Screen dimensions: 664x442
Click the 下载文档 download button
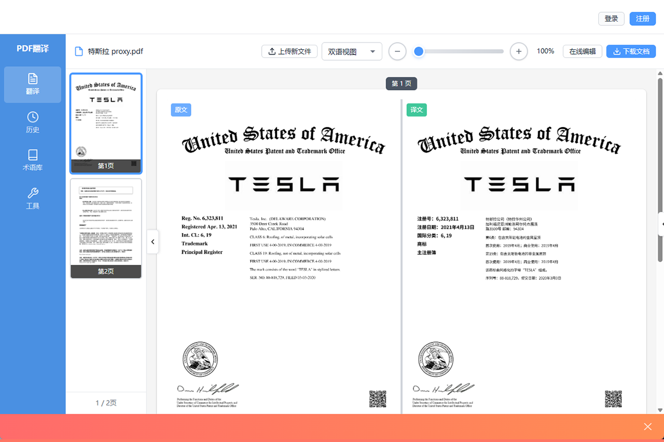[x=631, y=51]
